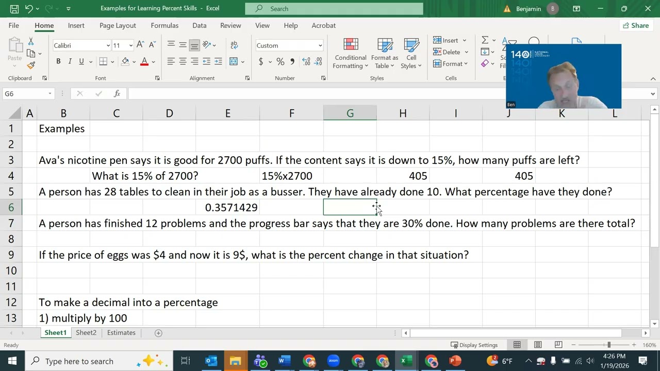Image resolution: width=660 pixels, height=371 pixels.
Task: Click the zoom slider handle
Action: tap(609, 345)
